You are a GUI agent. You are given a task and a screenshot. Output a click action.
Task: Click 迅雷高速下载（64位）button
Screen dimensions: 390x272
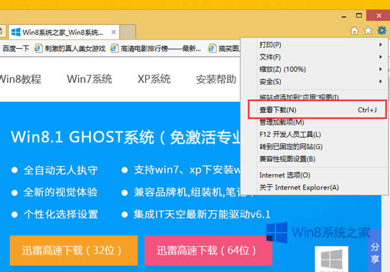click(x=208, y=251)
